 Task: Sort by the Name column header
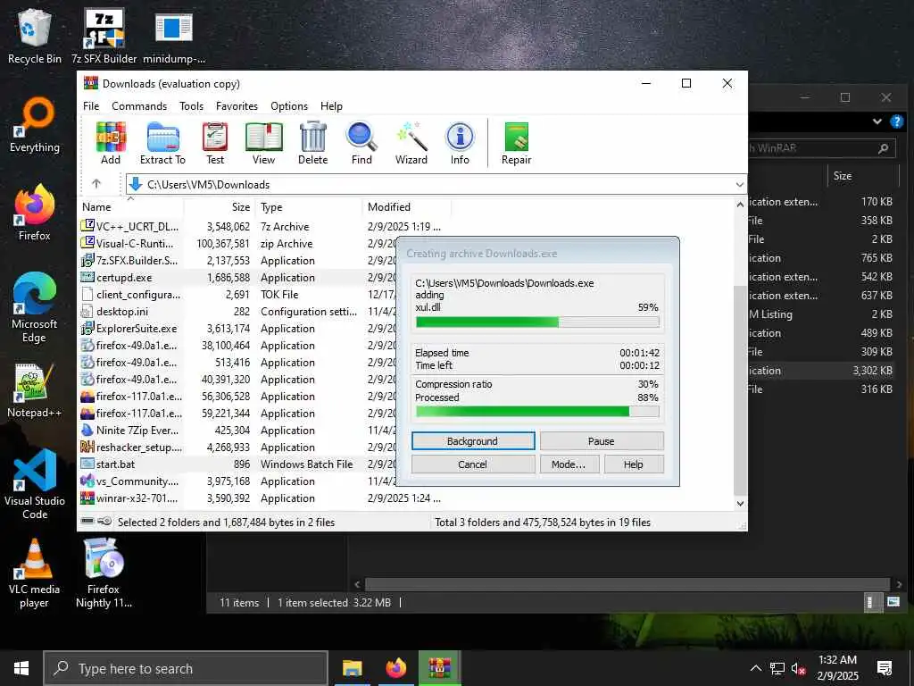130,207
